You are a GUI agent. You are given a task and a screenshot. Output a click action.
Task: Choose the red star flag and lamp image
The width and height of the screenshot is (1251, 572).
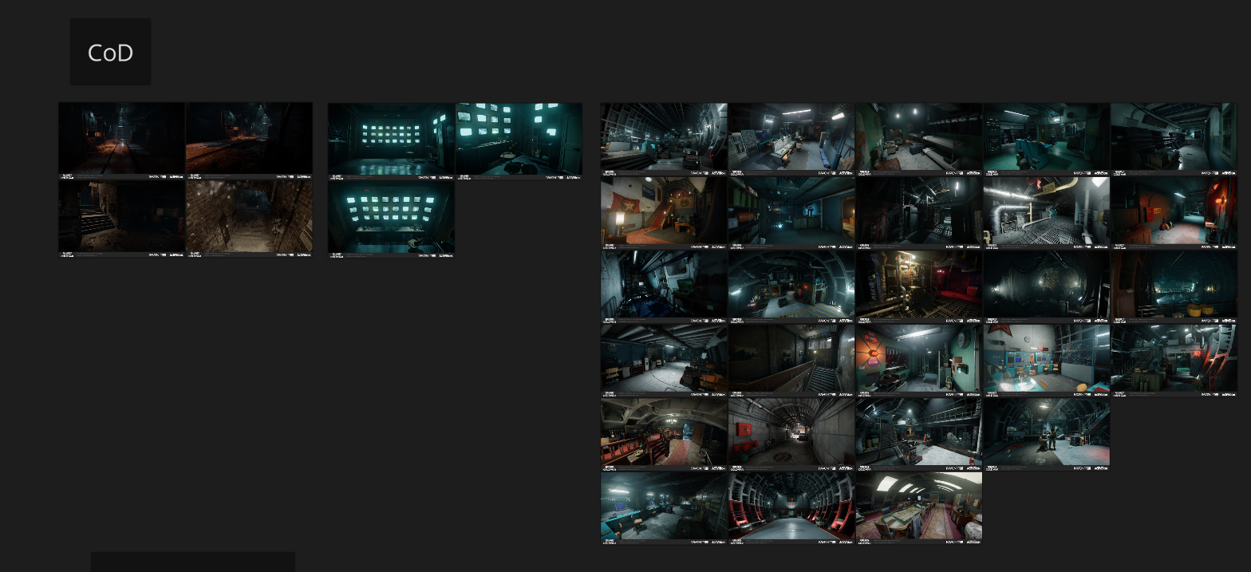tap(664, 213)
